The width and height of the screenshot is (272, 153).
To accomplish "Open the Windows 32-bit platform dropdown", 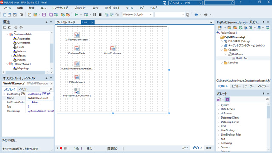I will (x=137, y=14).
